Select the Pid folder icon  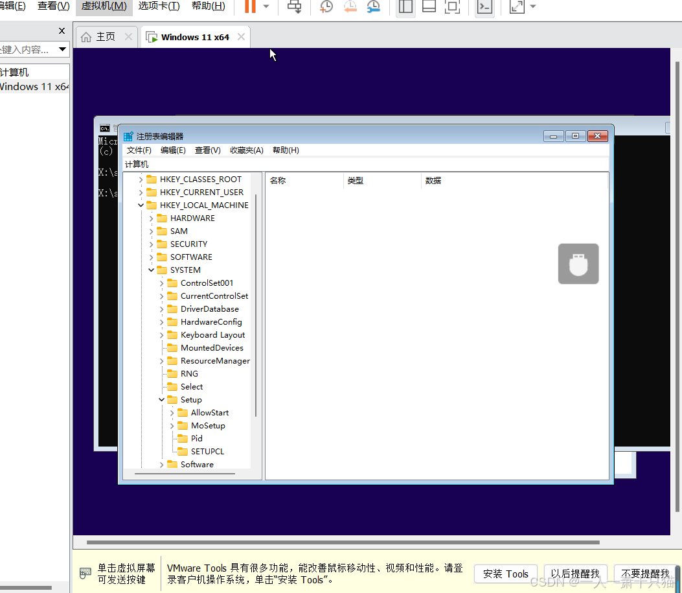pos(183,439)
